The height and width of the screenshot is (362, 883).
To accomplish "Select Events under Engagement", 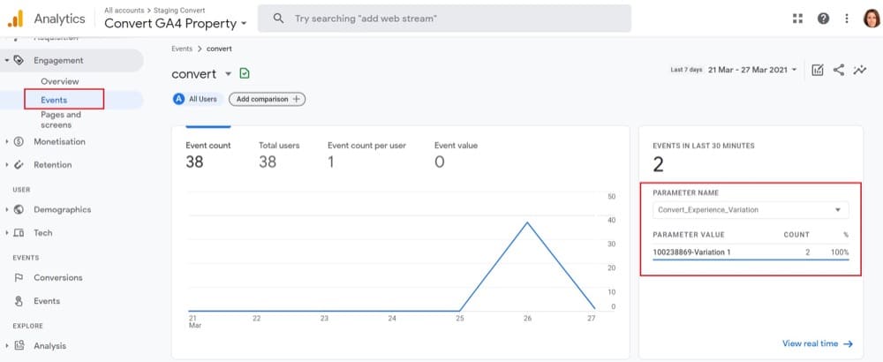I will 54,100.
